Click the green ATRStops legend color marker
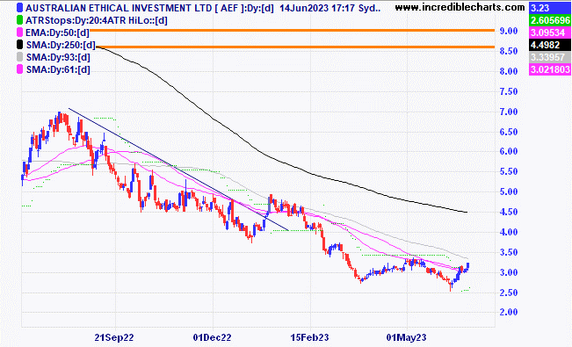The height and width of the screenshot is (347, 572). click(19, 20)
